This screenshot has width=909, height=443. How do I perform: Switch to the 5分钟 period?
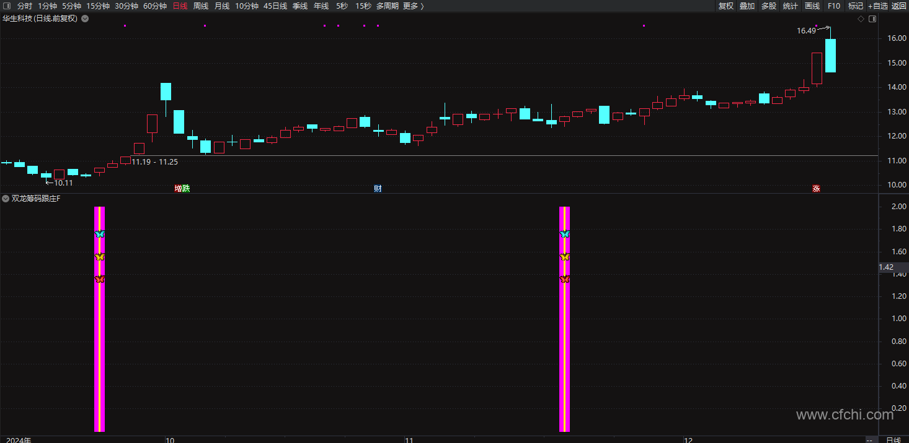tap(71, 6)
